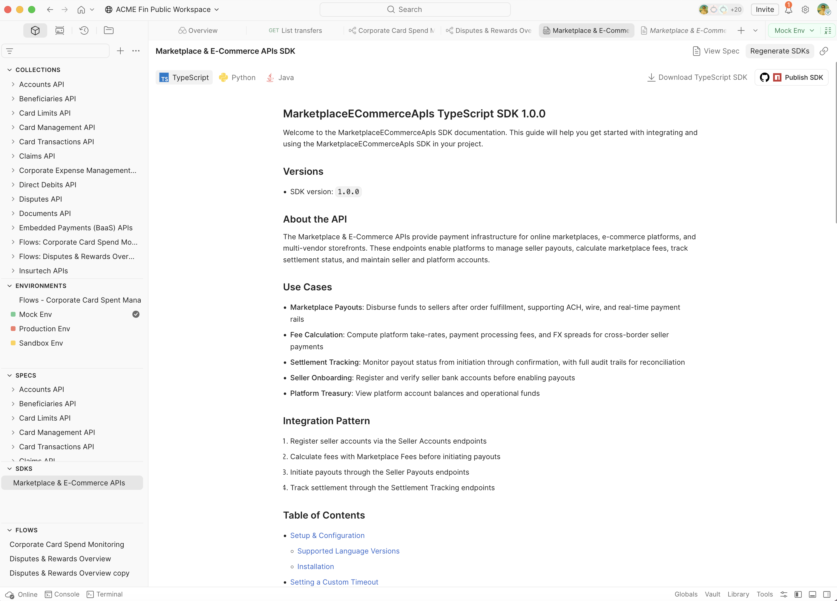Click the View Spec button
Image resolution: width=837 pixels, height=601 pixels.
coord(716,51)
